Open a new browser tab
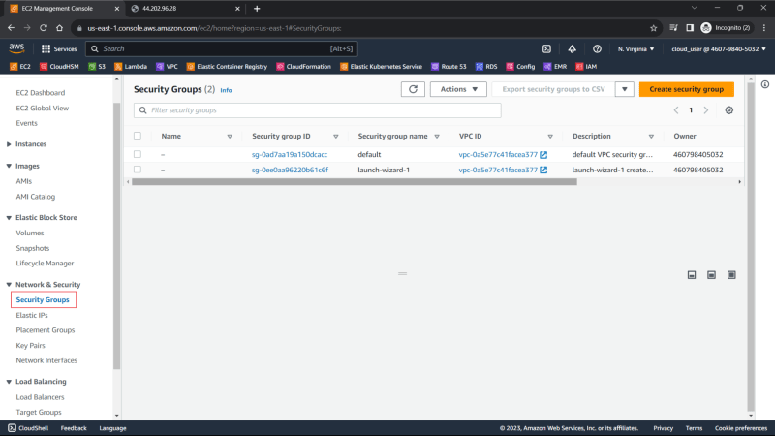The height and width of the screenshot is (436, 775). [x=257, y=9]
